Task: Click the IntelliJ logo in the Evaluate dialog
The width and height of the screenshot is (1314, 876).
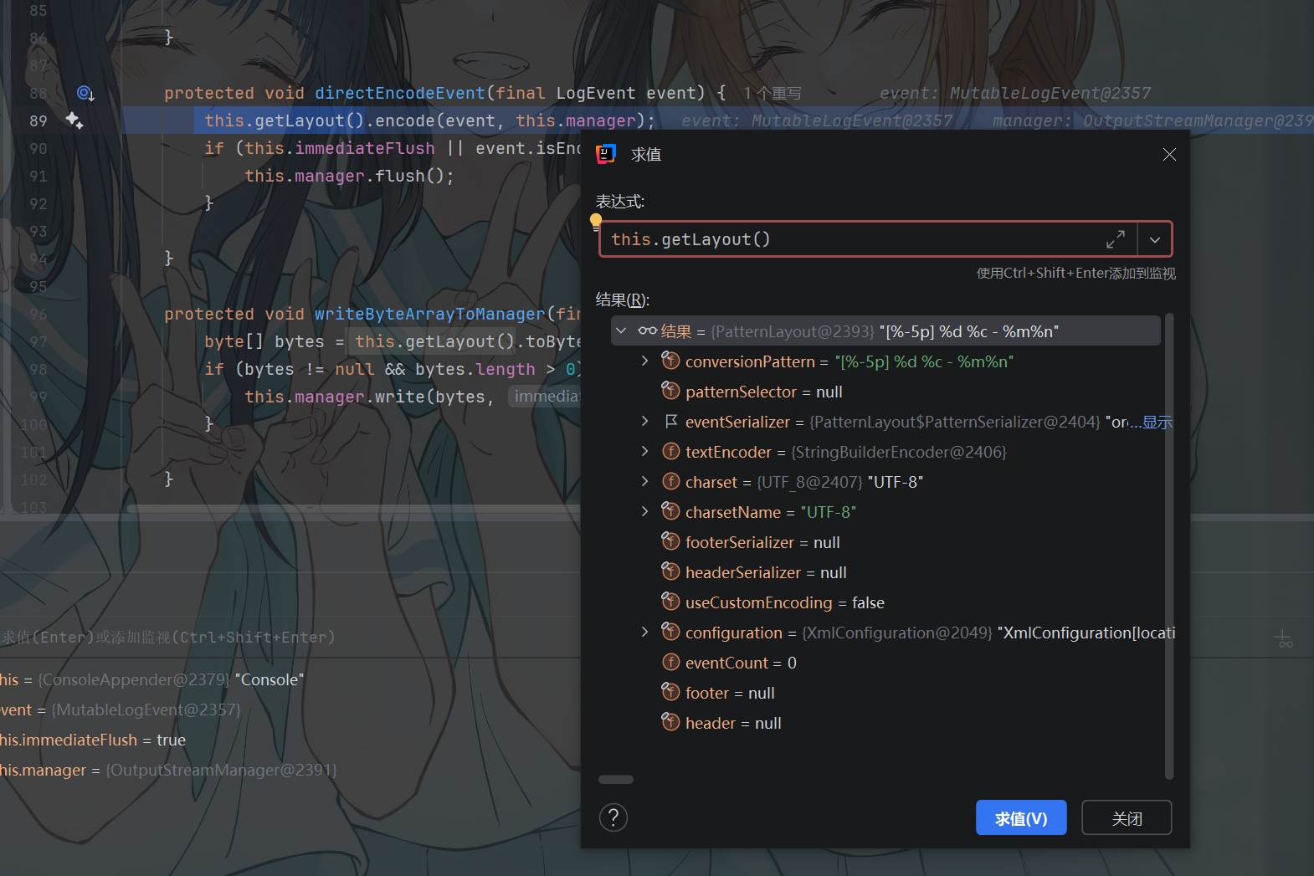Action: click(x=606, y=154)
